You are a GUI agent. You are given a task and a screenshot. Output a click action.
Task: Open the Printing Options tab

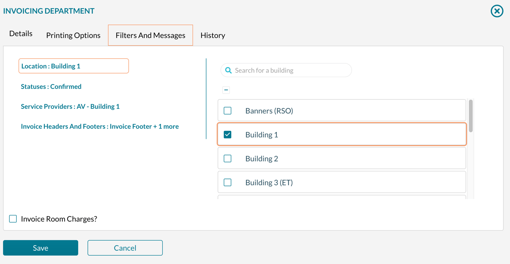[73, 35]
